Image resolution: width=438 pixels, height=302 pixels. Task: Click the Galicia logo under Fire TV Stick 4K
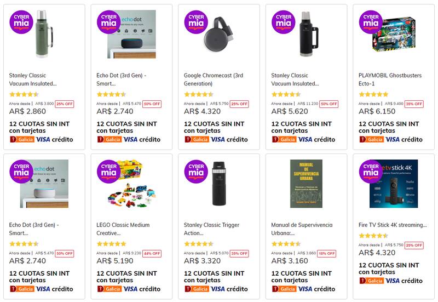pyautogui.click(x=372, y=281)
